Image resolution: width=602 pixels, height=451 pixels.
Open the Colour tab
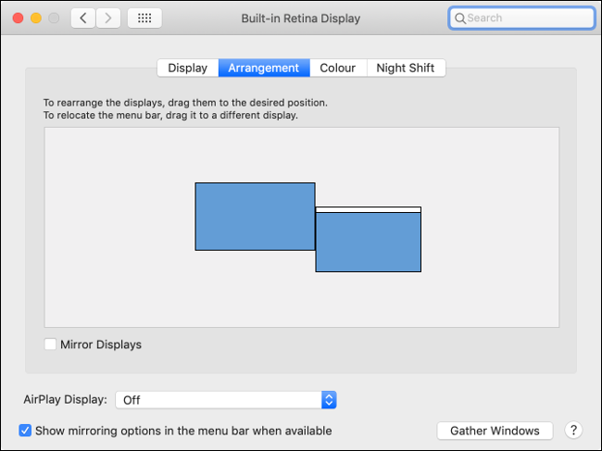click(338, 68)
